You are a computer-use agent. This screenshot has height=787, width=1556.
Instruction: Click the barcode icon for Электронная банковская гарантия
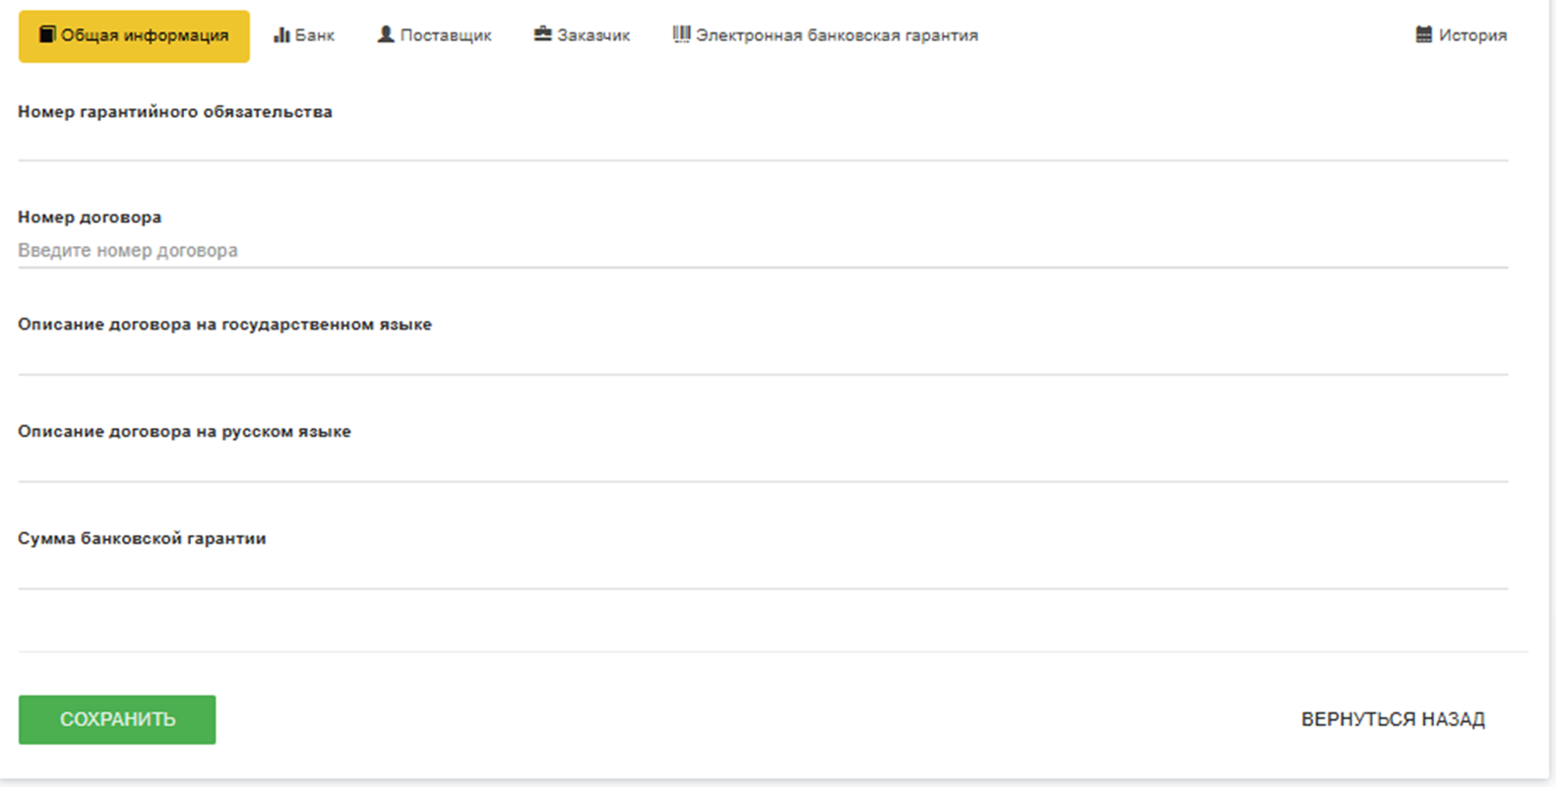(681, 34)
